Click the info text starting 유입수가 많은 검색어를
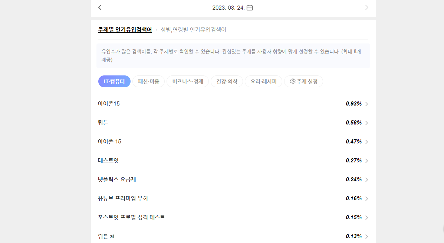The width and height of the screenshot is (444, 243). pyautogui.click(x=231, y=56)
